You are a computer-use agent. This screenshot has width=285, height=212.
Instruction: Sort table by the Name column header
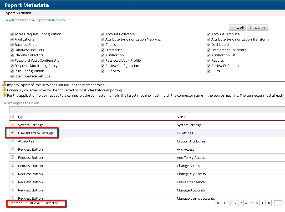pos(181,117)
